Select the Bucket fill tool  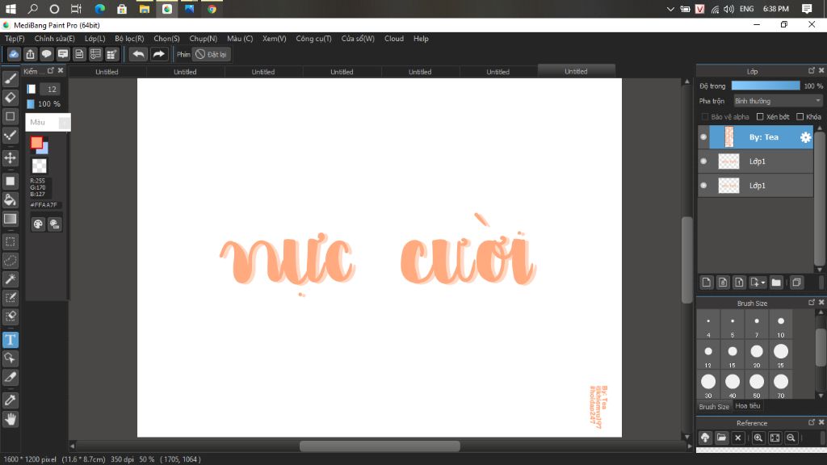point(10,200)
